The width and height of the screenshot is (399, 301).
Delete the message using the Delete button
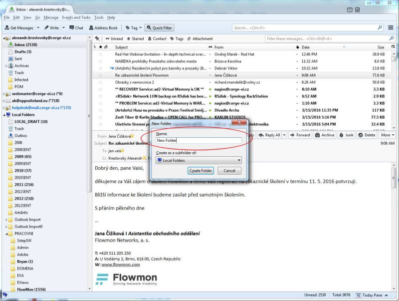click(367, 135)
